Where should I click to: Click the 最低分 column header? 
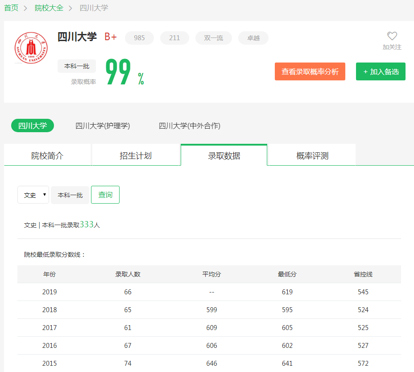pos(287,274)
